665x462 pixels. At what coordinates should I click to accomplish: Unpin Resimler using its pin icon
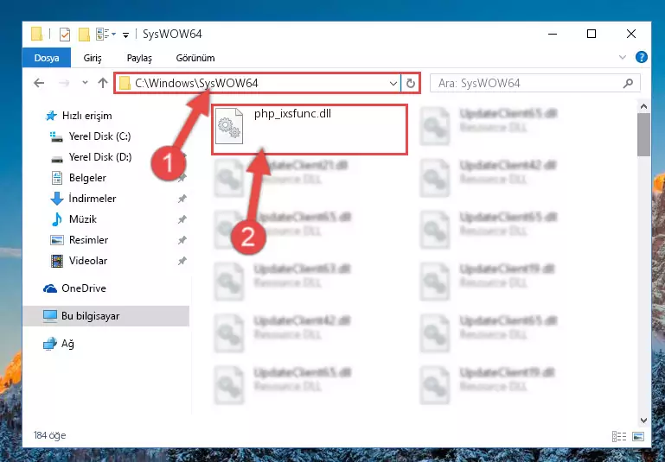[182, 240]
